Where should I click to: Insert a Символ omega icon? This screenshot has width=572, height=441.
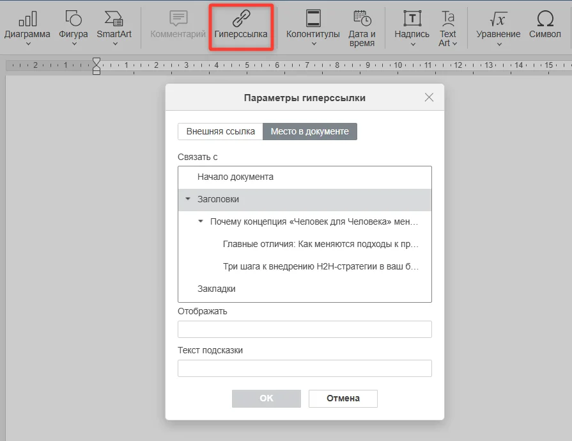coord(545,19)
